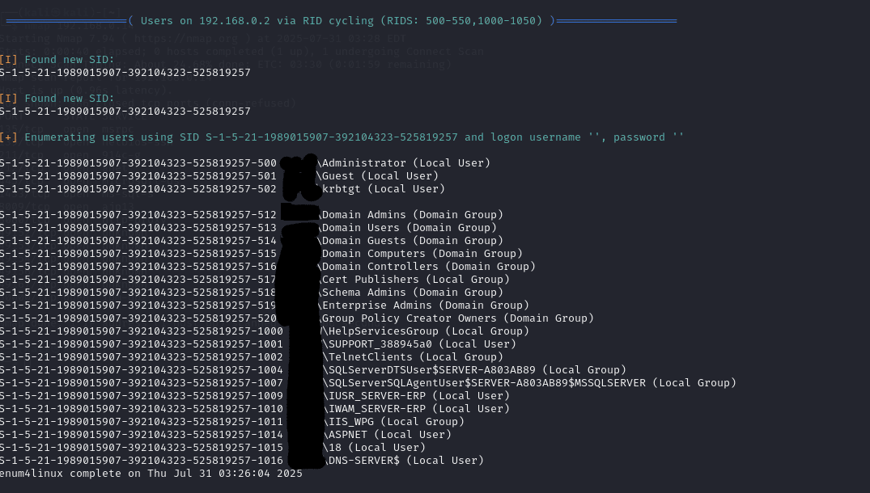The image size is (870, 493).
Task: Select the Domain Users group entry
Action: pyautogui.click(x=409, y=228)
